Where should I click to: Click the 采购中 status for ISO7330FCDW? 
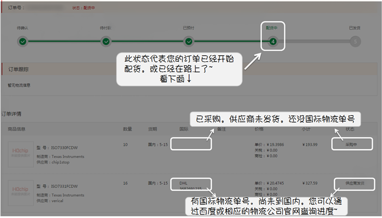351,145
